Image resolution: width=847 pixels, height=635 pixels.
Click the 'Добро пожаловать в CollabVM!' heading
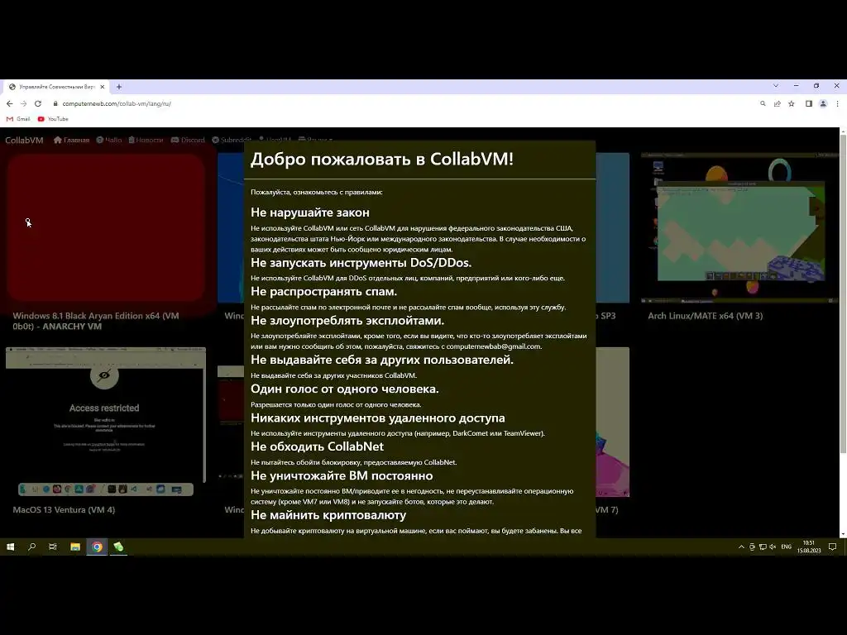(382, 159)
